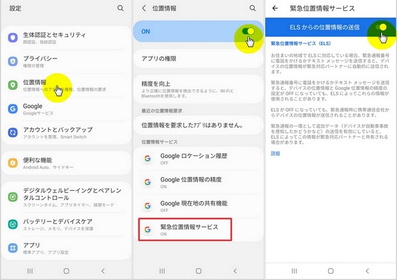
Task: Open デジタルウェルビーイングとペアレンタルコントロール
Action: [x=66, y=197]
